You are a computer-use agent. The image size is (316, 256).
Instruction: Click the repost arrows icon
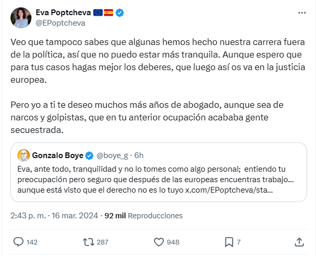89,242
